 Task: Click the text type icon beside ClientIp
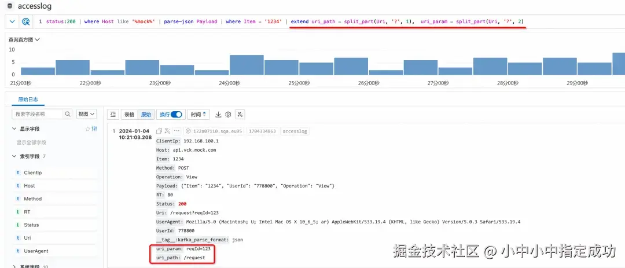[17, 172]
